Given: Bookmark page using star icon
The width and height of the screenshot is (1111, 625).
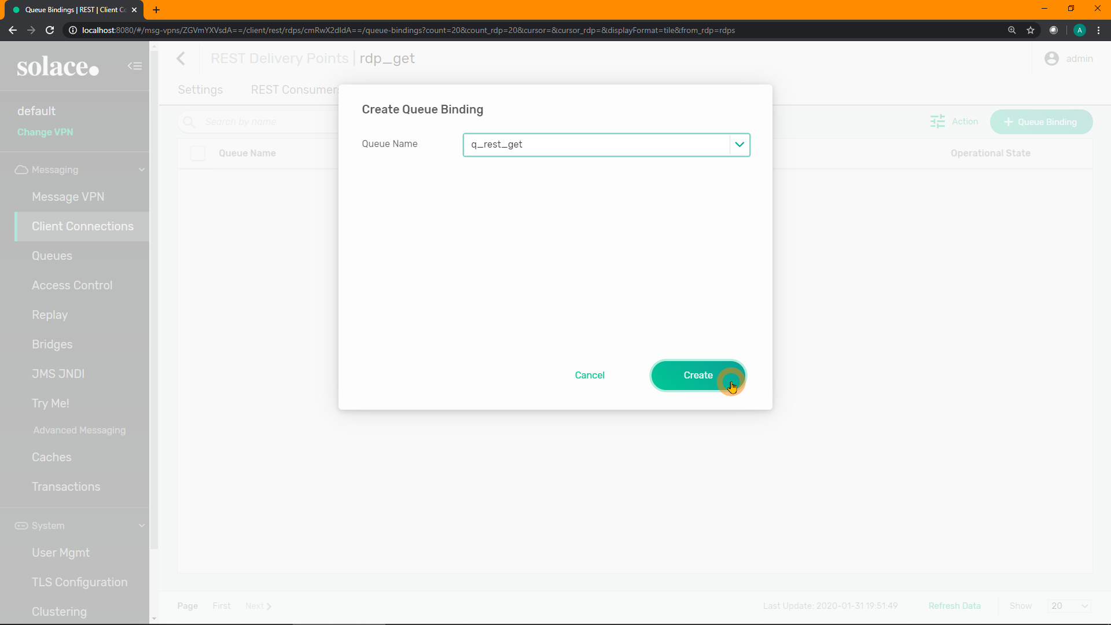Looking at the screenshot, I should pos(1031,30).
